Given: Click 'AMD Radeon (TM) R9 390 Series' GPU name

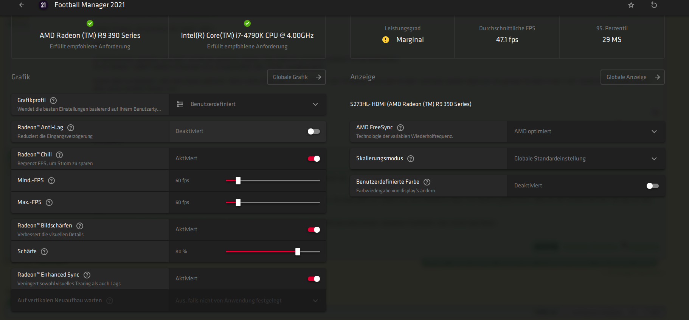Looking at the screenshot, I should pyautogui.click(x=90, y=36).
